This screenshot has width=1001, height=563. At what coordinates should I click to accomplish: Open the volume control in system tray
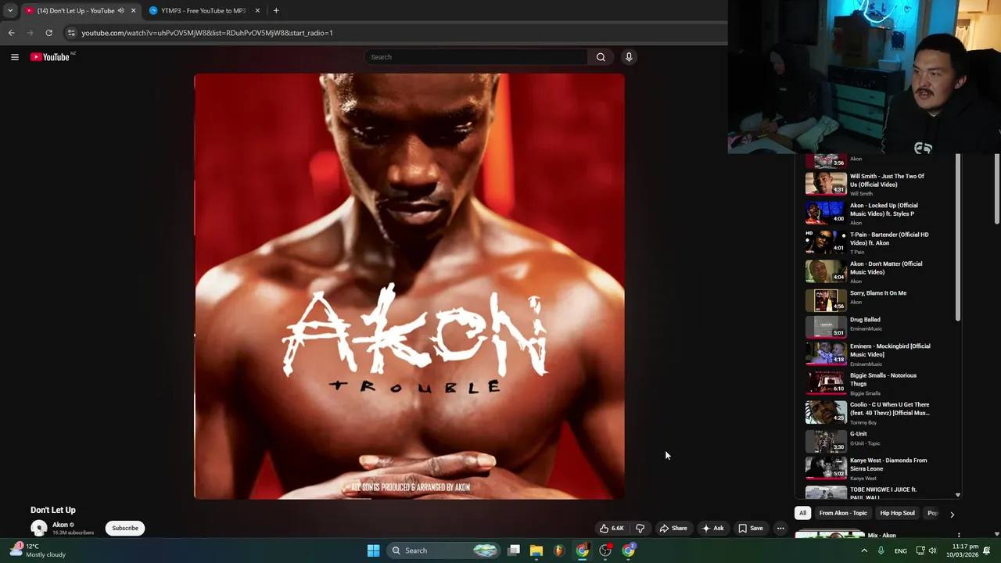[933, 550]
